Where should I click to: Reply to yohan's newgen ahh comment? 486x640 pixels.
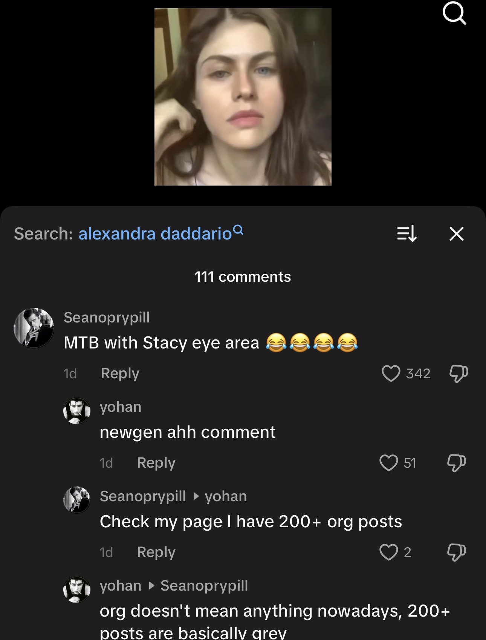pyautogui.click(x=156, y=463)
